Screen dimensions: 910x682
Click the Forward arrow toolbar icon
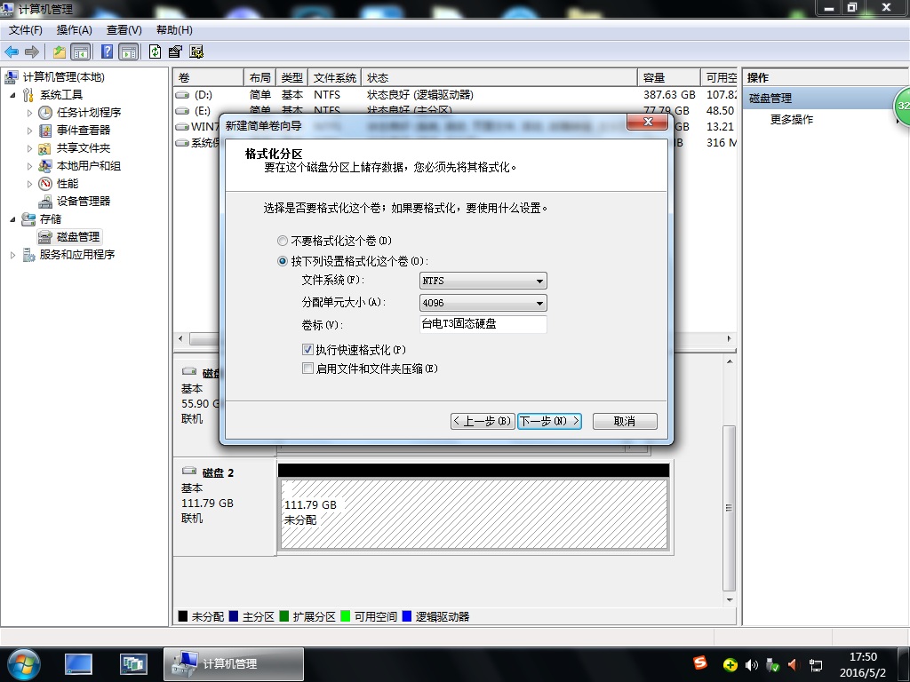32,52
